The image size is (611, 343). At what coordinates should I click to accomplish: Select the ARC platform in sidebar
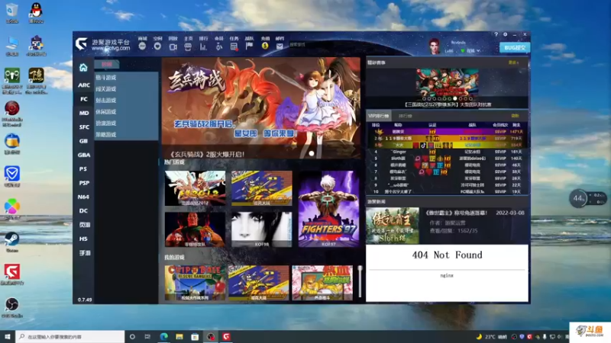point(83,85)
